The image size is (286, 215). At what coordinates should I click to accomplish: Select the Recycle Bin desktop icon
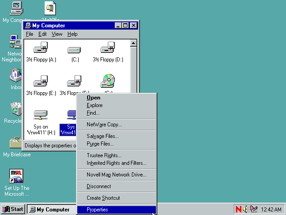[x=16, y=109]
